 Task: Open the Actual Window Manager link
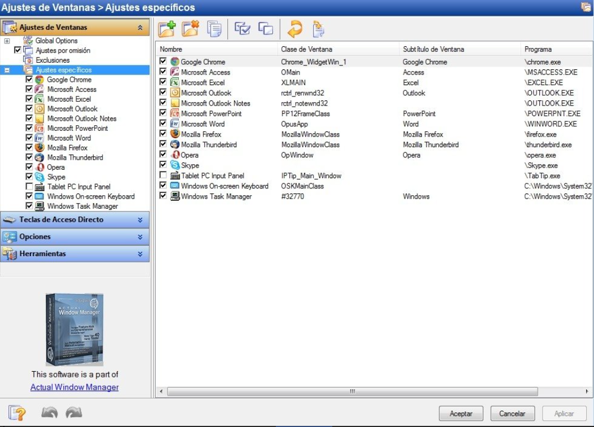(x=74, y=387)
